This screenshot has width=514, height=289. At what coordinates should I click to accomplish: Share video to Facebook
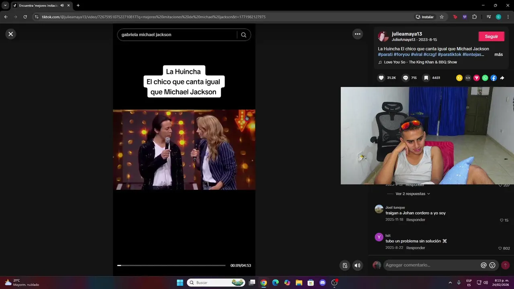pyautogui.click(x=494, y=78)
